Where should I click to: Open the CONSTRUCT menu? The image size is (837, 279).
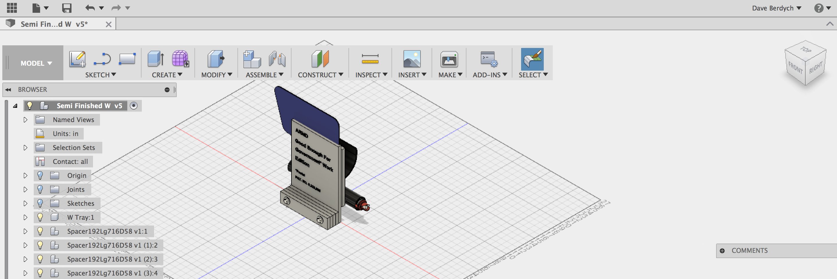point(320,75)
